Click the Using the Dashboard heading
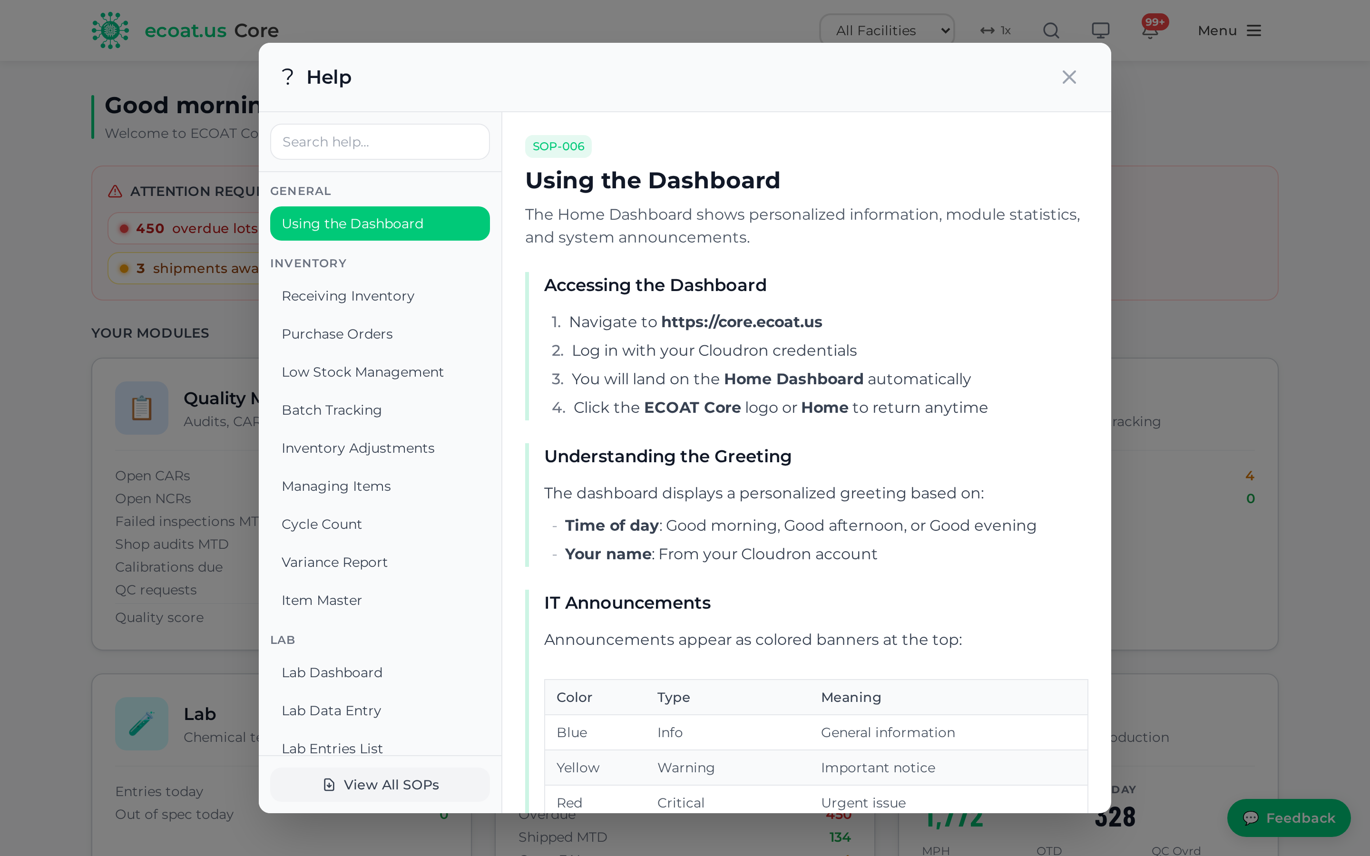 coord(653,181)
